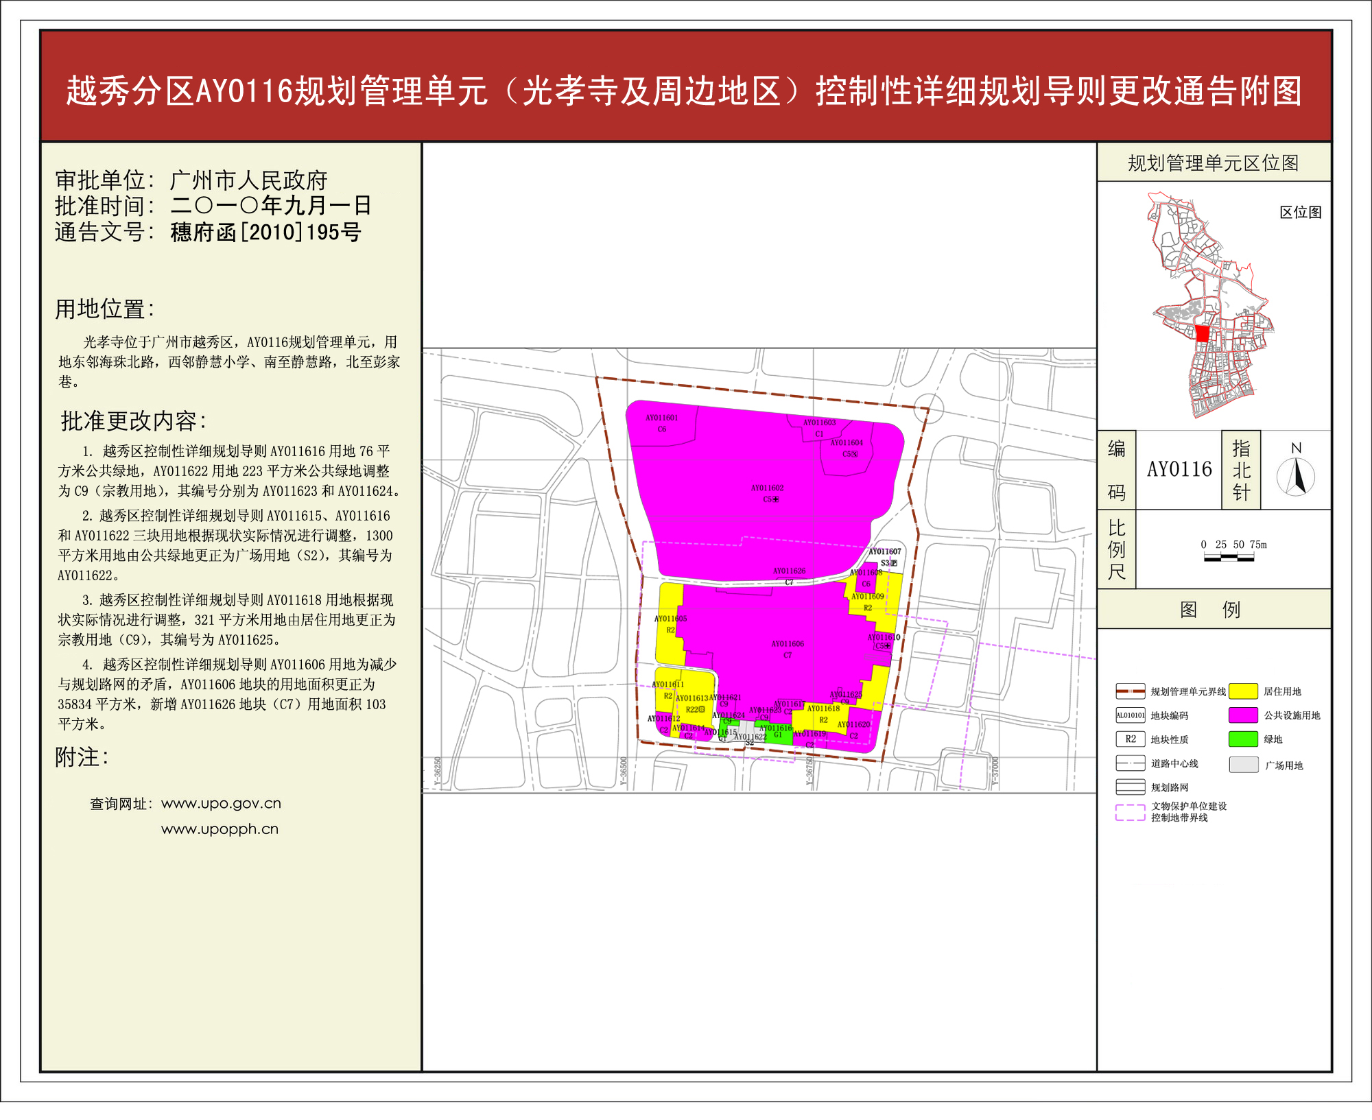Click the 规划管理单元界线 legend symbol
Screen dimensions: 1372x1120
point(1130,691)
